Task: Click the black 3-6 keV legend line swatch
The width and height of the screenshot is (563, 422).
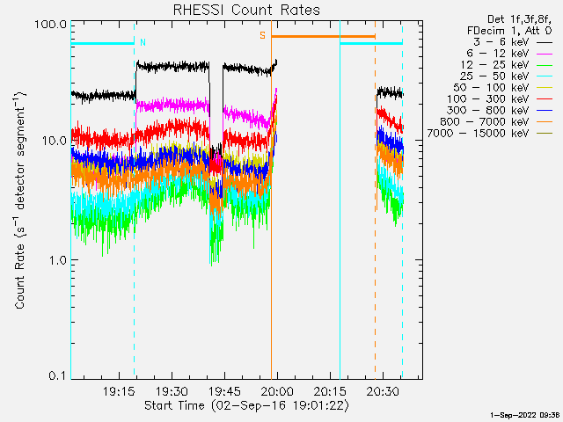Action: click(x=545, y=42)
